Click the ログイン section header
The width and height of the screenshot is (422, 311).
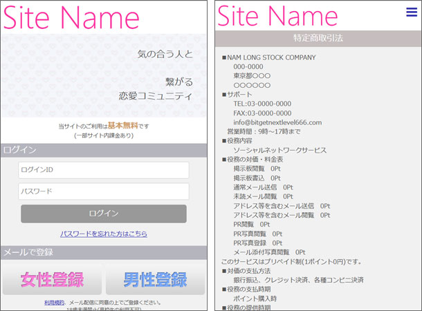tap(104, 150)
